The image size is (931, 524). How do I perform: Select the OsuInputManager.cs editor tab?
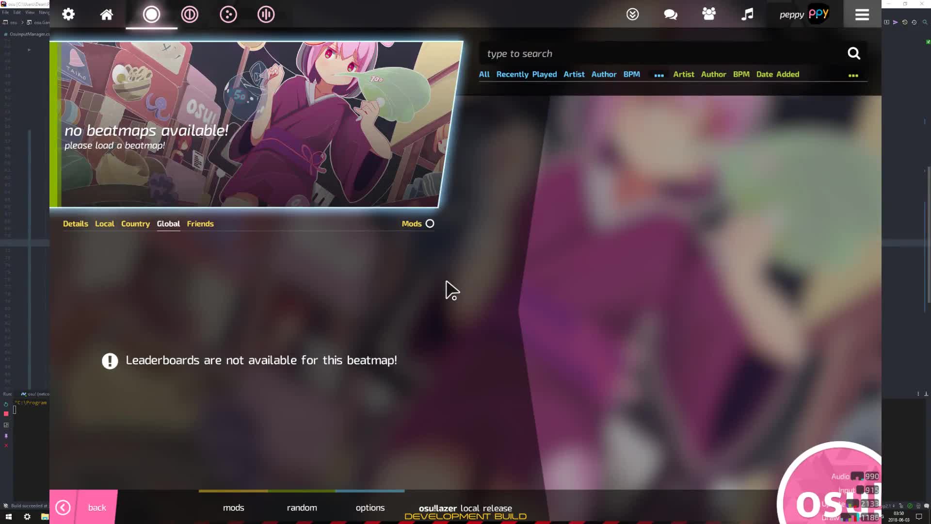coord(27,34)
